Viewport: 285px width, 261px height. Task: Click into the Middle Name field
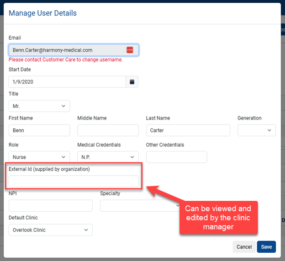pyautogui.click(x=108, y=130)
